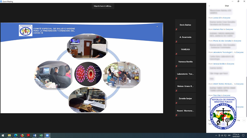Open the Windows Start menu

pos(3,135)
